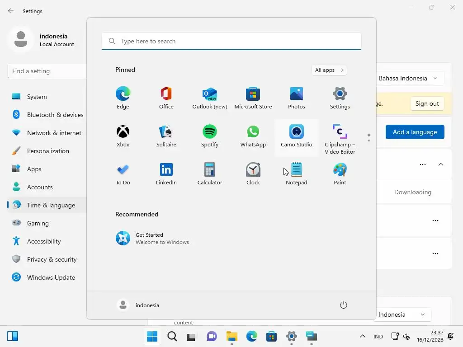Open the All apps list
Screen dimensions: 463x347
329,70
